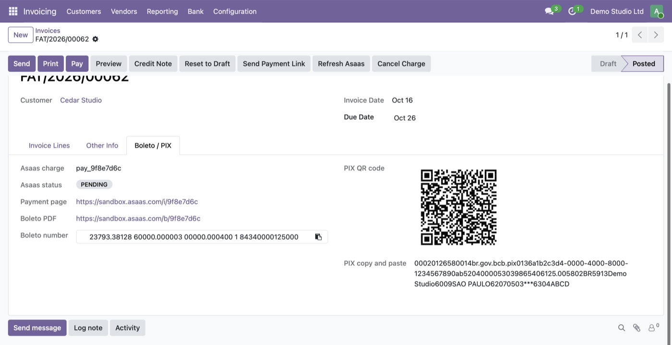Send Payment Link to customer
The image size is (672, 345).
point(274,64)
